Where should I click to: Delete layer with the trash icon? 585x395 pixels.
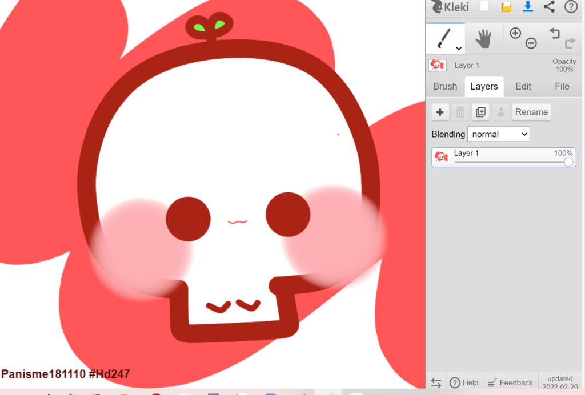click(460, 112)
